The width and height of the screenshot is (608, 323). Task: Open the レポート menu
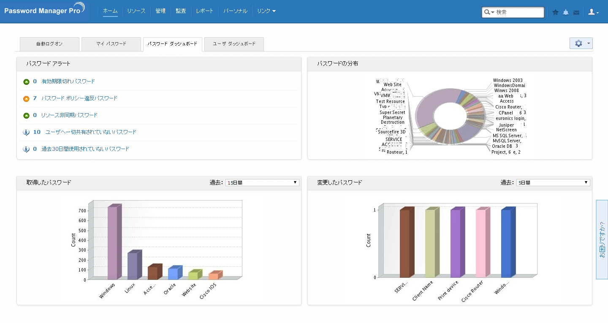point(205,11)
